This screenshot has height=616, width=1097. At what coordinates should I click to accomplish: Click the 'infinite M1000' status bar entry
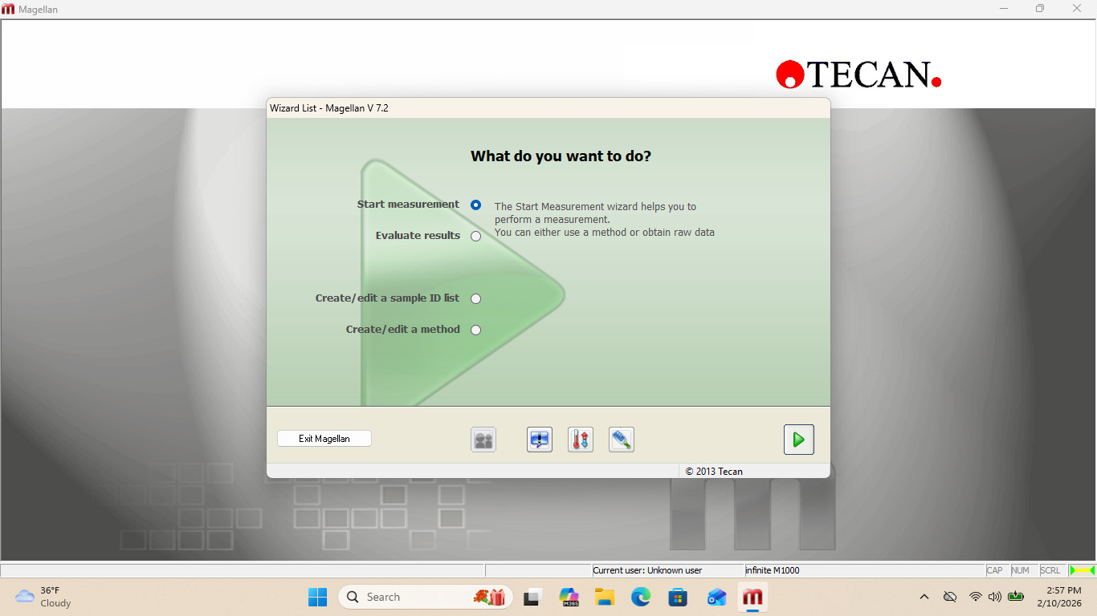point(773,570)
